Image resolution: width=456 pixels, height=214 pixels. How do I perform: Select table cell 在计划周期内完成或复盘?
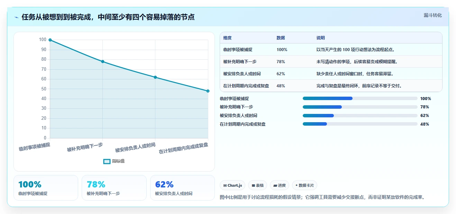click(246, 86)
